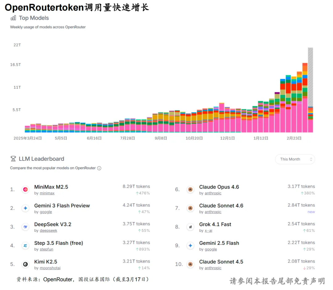Click the Grok 4.1 Fast model name
333x290 pixels.
click(x=215, y=224)
